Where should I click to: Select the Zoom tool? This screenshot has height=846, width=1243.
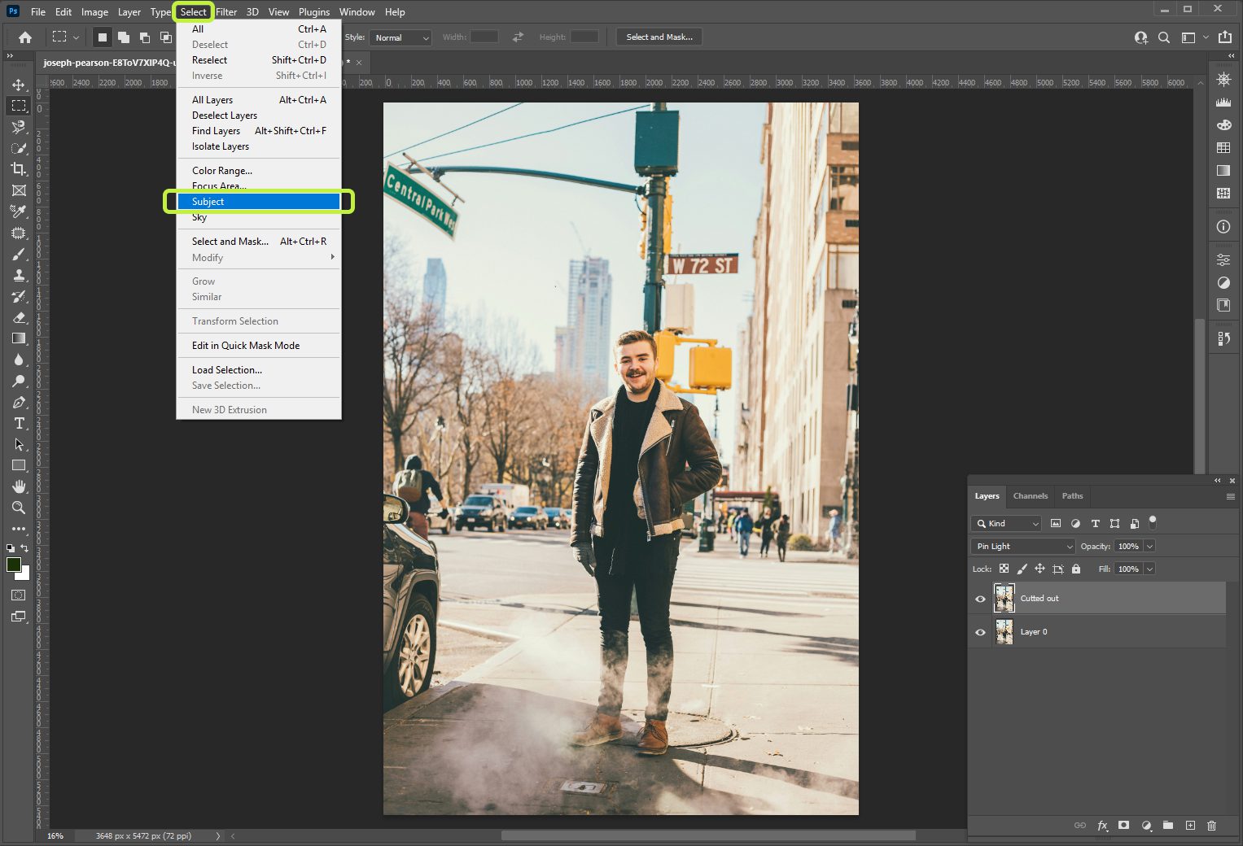click(18, 508)
